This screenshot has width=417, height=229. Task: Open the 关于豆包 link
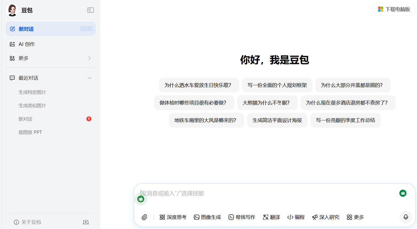click(x=27, y=222)
